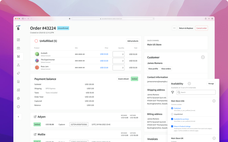Click the Adyen Settled status badge

37,124
